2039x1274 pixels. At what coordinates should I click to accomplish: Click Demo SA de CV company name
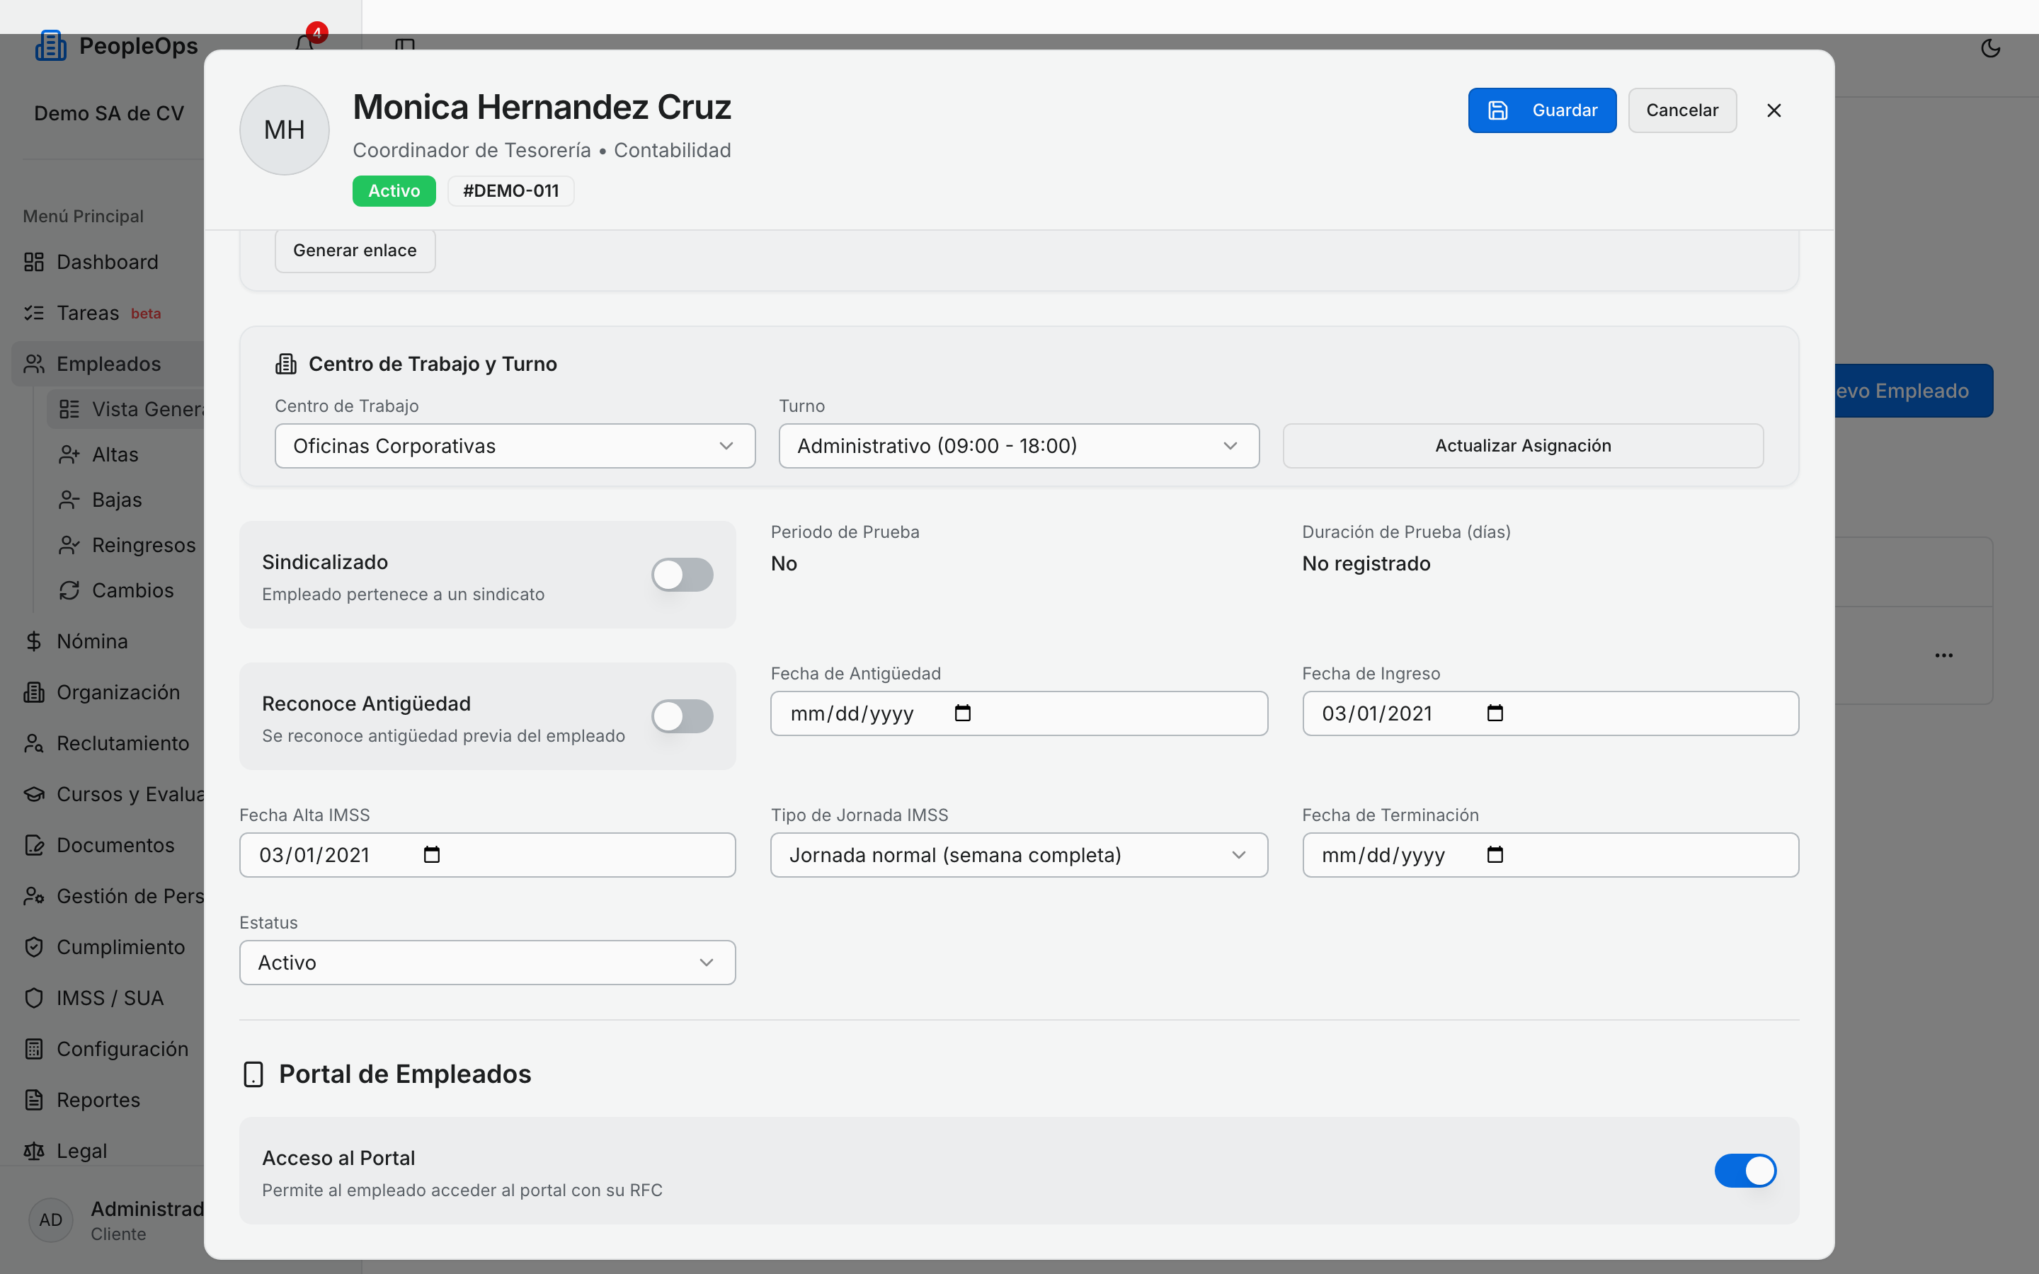[109, 114]
